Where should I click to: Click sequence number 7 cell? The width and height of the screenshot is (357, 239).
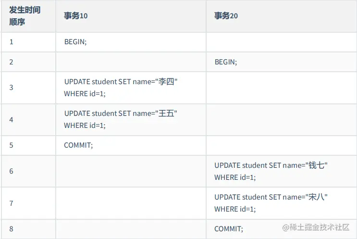[x=12, y=203]
